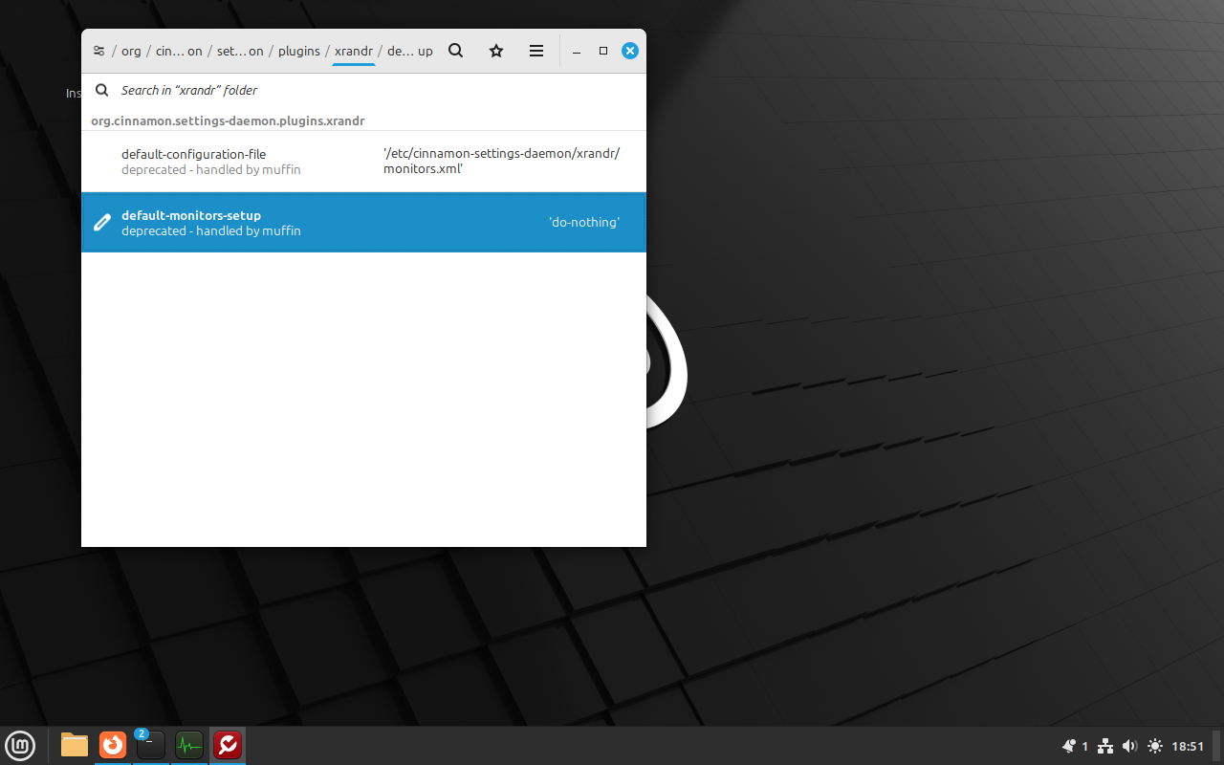Viewport: 1224px width, 765px height.
Task: Open the bookmarks star menu
Action: pos(496,51)
